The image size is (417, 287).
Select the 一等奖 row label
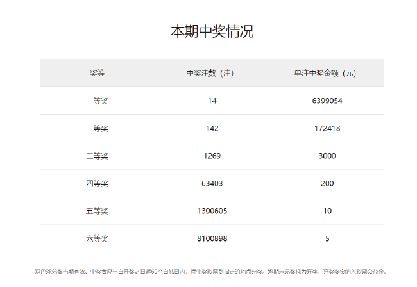97,101
